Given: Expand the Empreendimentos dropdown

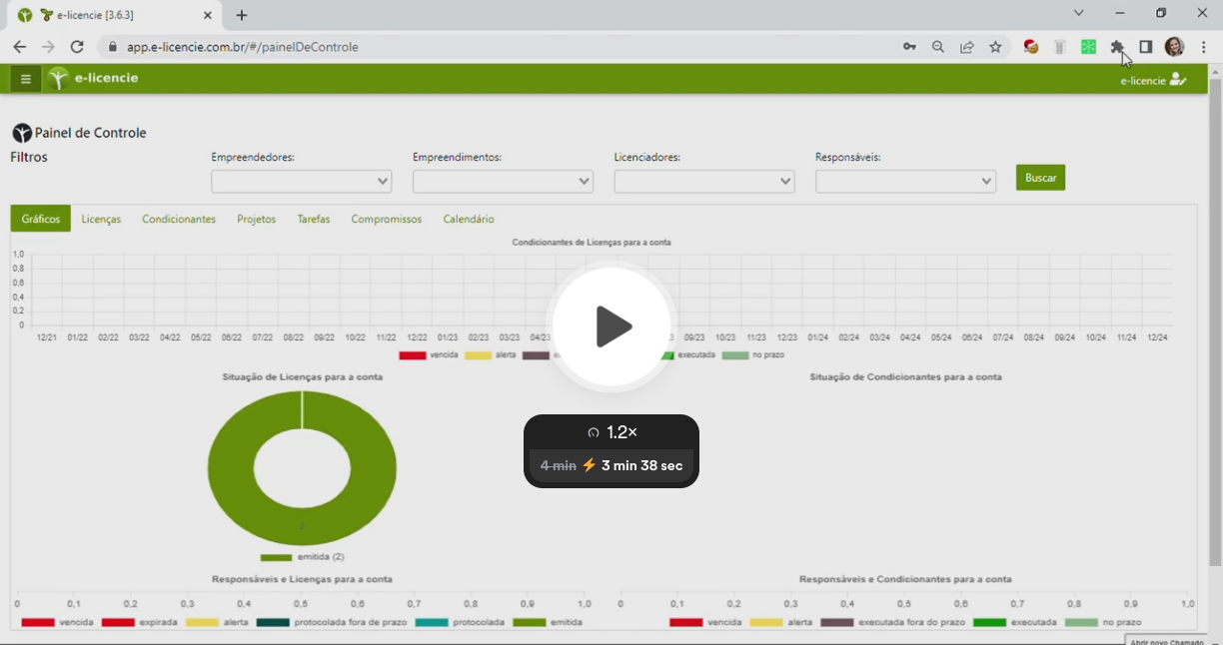Looking at the screenshot, I should pyautogui.click(x=503, y=182).
